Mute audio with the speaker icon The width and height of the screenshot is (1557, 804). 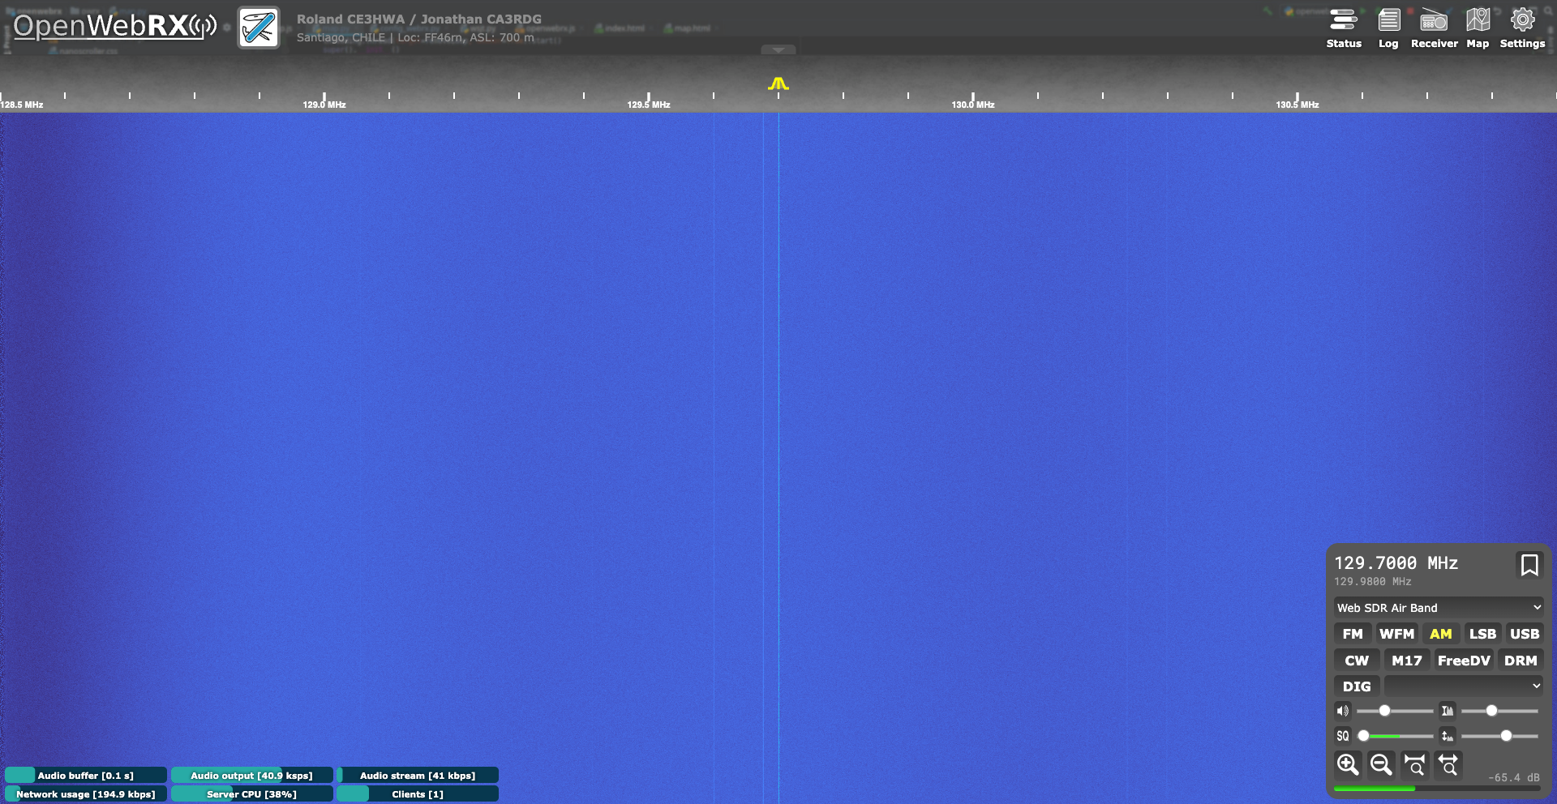point(1343,711)
